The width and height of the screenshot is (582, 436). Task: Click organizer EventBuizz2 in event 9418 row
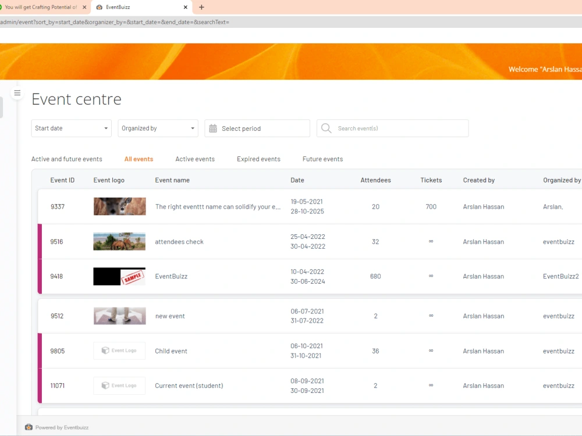coord(561,276)
